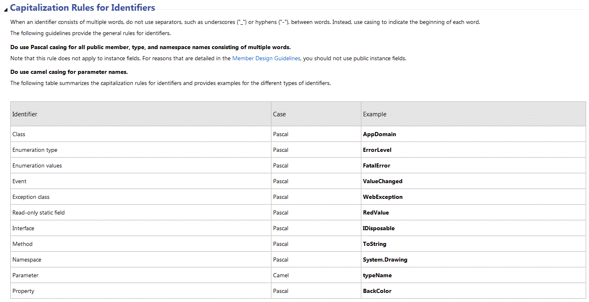Click the Camel case cell
This screenshot has width=589, height=302.
(281, 276)
